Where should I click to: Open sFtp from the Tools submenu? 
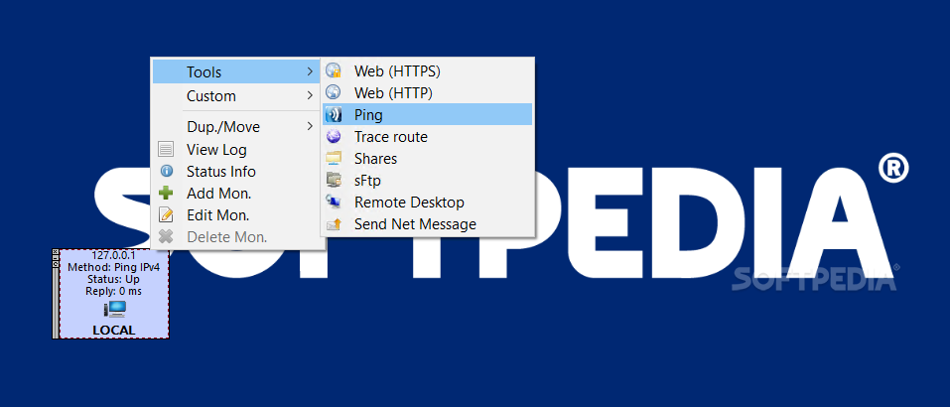[x=428, y=180]
